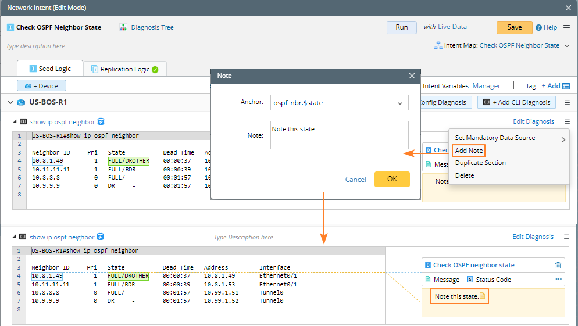Collapse the US-BOS-R1 device section
Image resolution: width=578 pixels, height=326 pixels.
pyautogui.click(x=10, y=102)
